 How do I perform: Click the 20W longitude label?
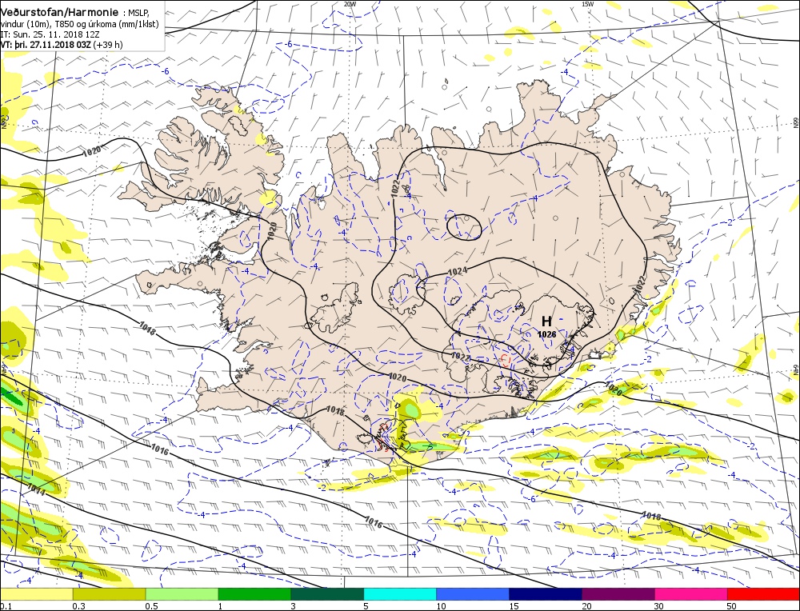click(x=350, y=3)
